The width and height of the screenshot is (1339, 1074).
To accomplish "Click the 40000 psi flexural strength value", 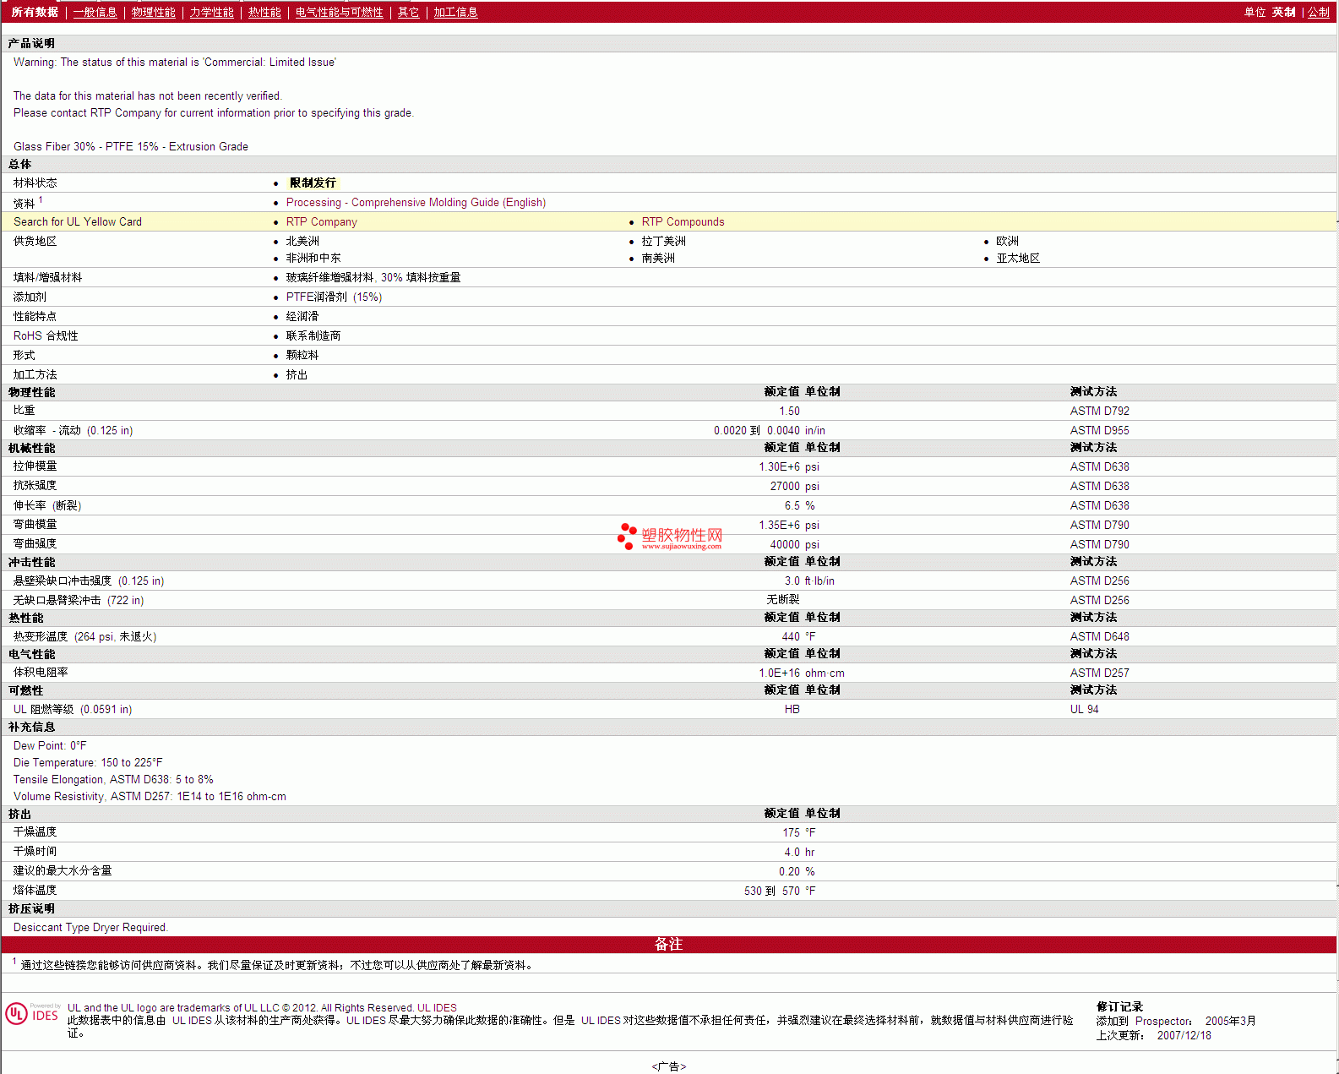I will tap(794, 544).
